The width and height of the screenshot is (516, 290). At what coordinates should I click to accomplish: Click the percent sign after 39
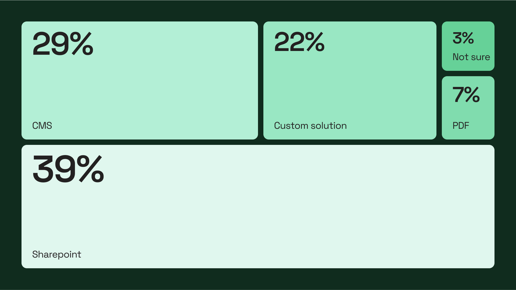[x=90, y=168]
